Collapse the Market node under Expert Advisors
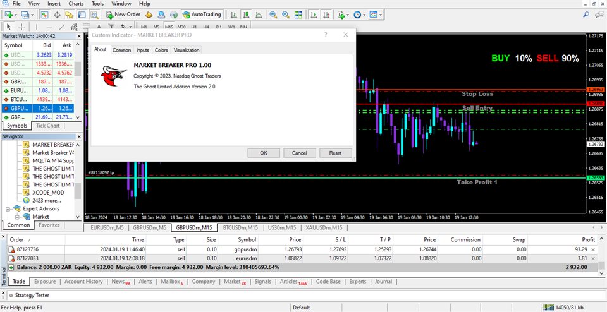Image resolution: width=607 pixels, height=312 pixels. pyautogui.click(x=18, y=217)
